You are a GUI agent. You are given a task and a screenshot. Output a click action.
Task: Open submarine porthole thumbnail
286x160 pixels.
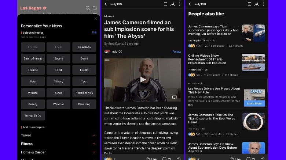pyautogui.click(x=253, y=121)
